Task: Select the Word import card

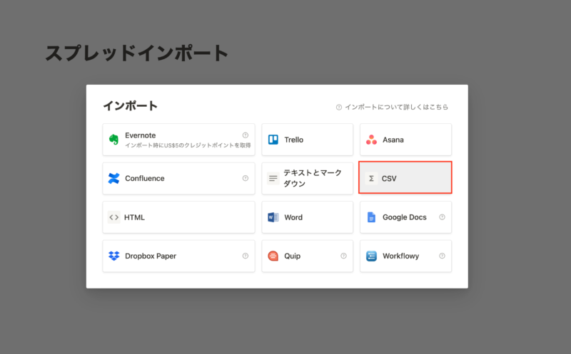Action: point(308,217)
